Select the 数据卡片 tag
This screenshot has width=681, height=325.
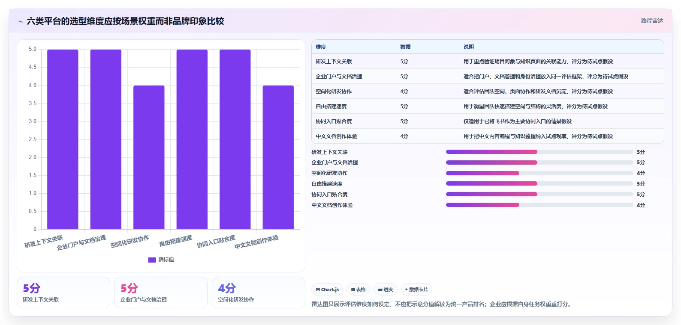(416, 290)
